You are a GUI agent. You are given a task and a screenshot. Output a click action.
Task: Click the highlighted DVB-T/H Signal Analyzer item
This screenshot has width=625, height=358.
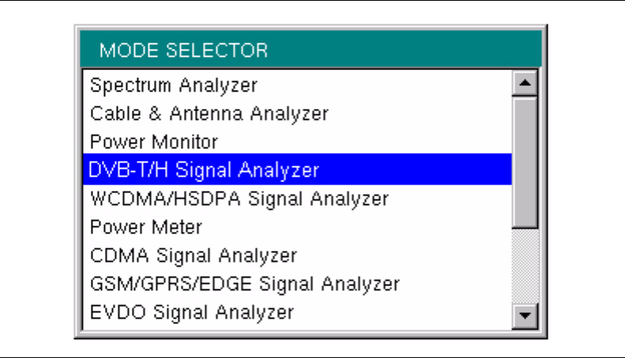[204, 170]
